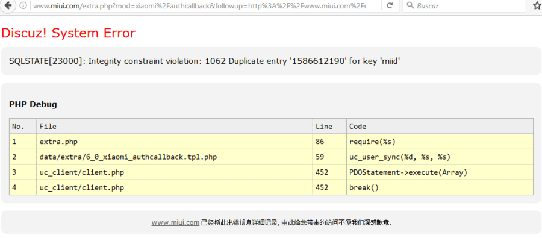Select the uc_user_sync(%d, %s, %s) code cell
The height and width of the screenshot is (238, 542).
440,157
